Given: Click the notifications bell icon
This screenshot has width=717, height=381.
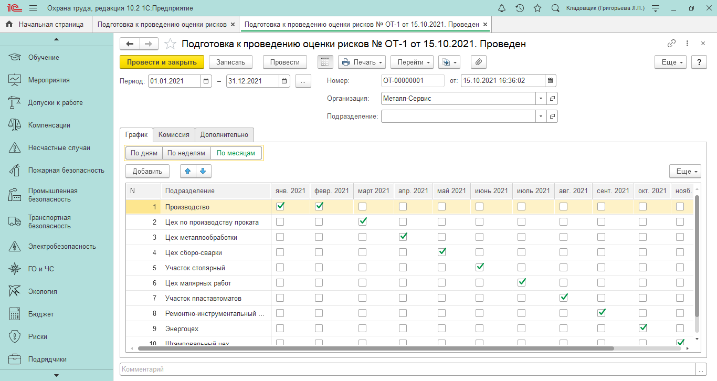Looking at the screenshot, I should coord(502,8).
